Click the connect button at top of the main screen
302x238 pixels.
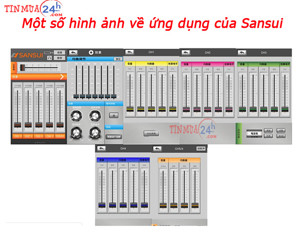59,52
